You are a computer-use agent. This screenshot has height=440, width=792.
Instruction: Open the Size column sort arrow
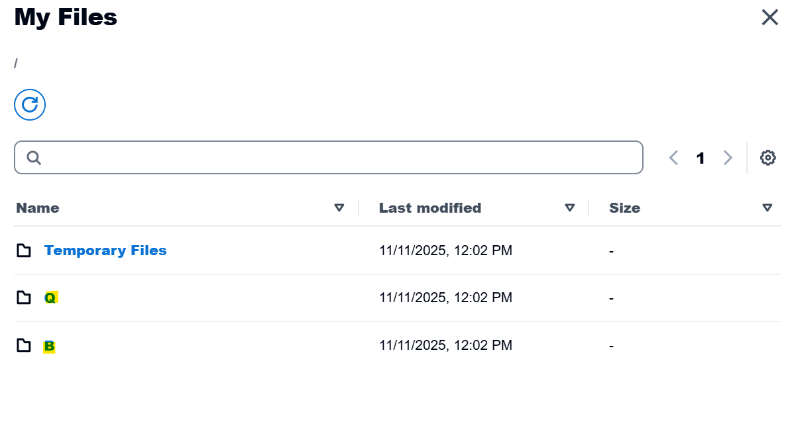point(767,208)
